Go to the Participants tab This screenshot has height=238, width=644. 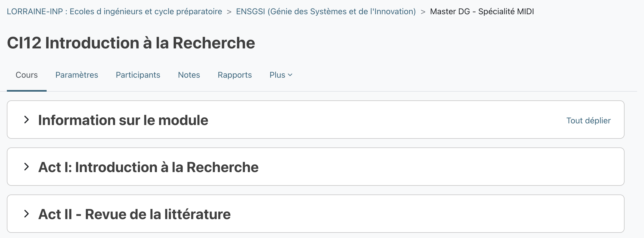tap(138, 75)
